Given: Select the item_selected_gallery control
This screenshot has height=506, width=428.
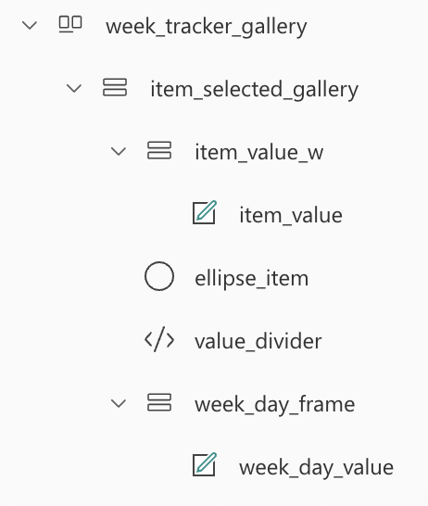Looking at the screenshot, I should pos(255,90).
